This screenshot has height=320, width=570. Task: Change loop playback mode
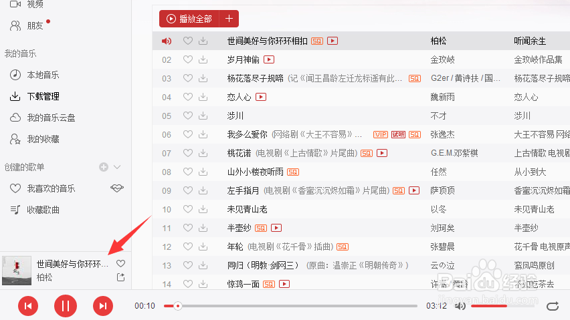(x=553, y=306)
